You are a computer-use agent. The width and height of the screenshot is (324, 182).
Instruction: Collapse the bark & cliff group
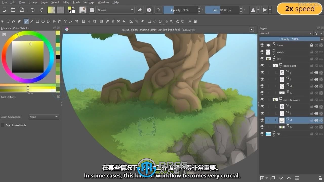tap(281, 67)
